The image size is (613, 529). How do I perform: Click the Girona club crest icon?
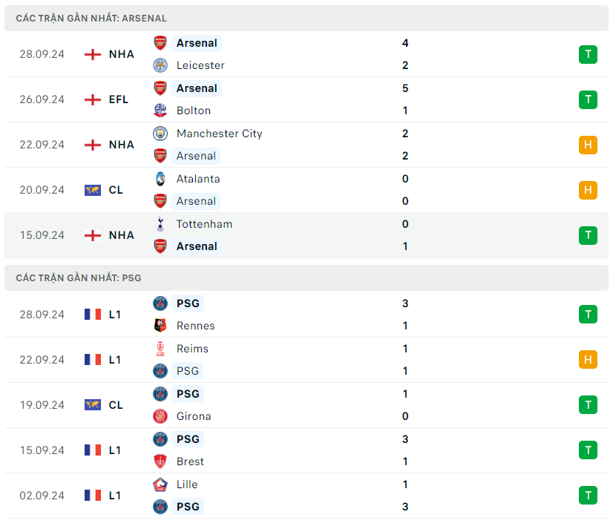[x=160, y=416]
